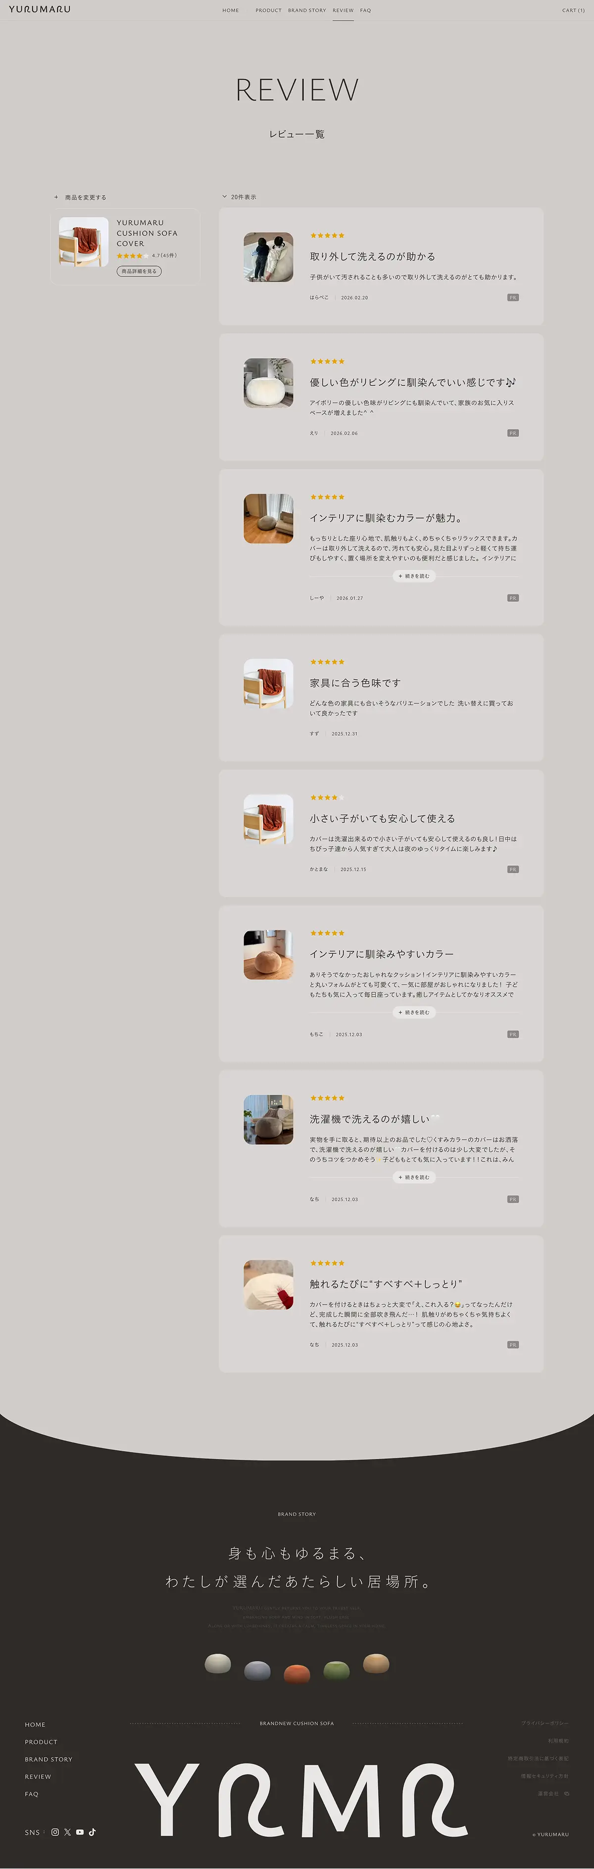Viewport: 594px width, 1869px height.
Task: Expand 続きを読む on the 洗濯機で洗えるのが嬉しい review
Action: click(x=414, y=1177)
